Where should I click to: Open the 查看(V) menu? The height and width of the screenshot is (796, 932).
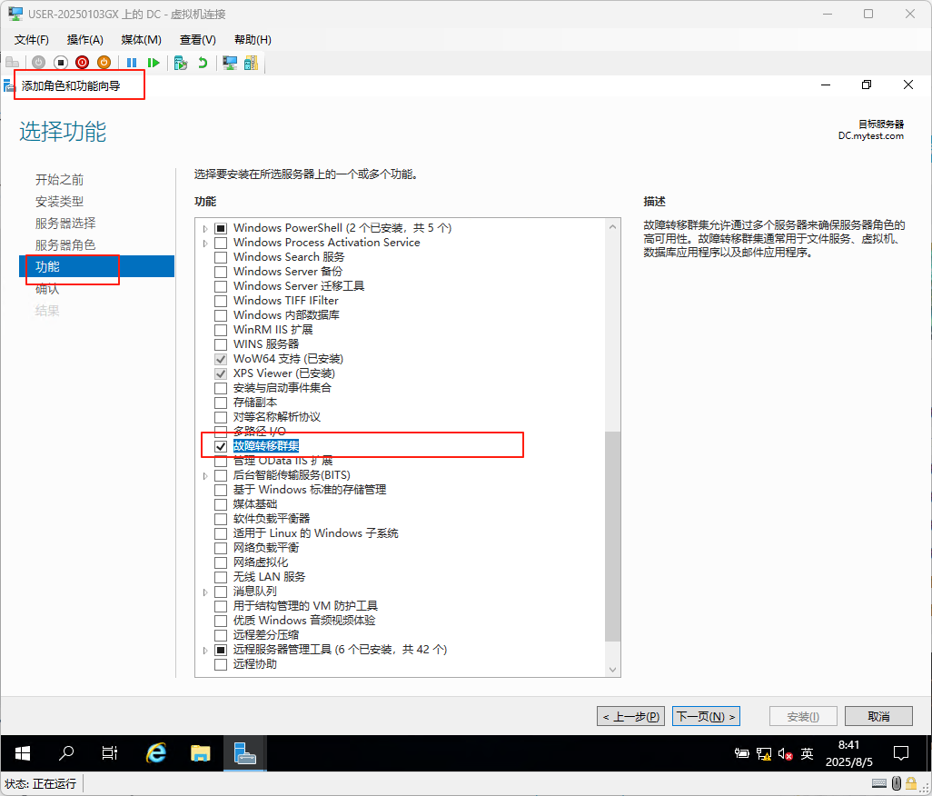198,39
